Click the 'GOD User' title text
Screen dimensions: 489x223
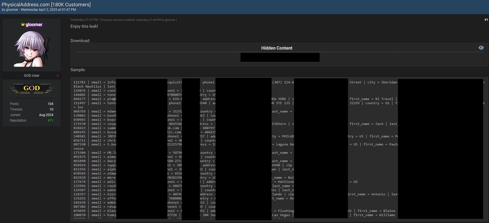(32, 76)
